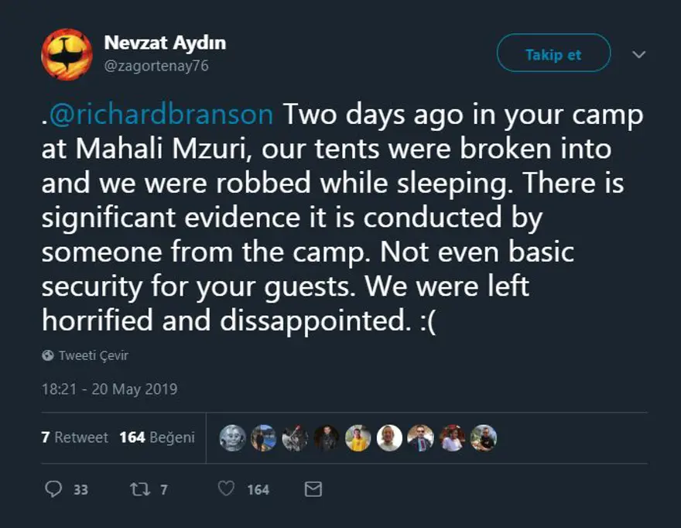Share the tweet via Direct Message envelope icon
Viewport: 681px width, 528px height.
coord(313,489)
